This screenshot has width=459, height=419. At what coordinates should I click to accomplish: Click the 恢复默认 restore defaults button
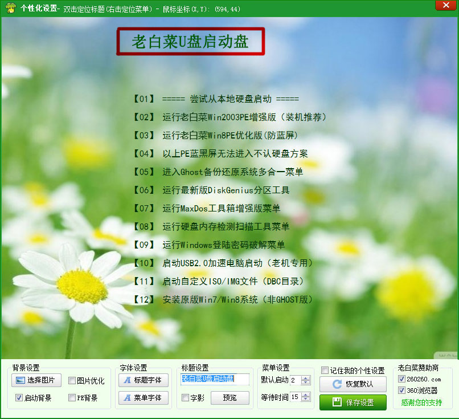point(353,384)
